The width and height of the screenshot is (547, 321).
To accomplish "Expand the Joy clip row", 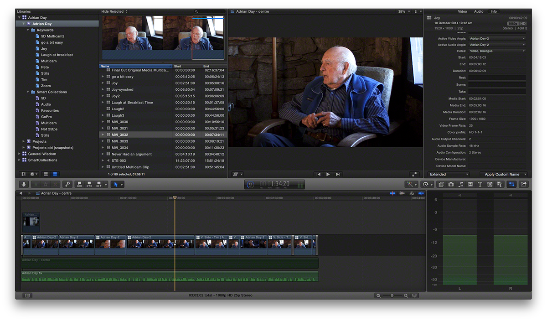I will click(x=103, y=83).
